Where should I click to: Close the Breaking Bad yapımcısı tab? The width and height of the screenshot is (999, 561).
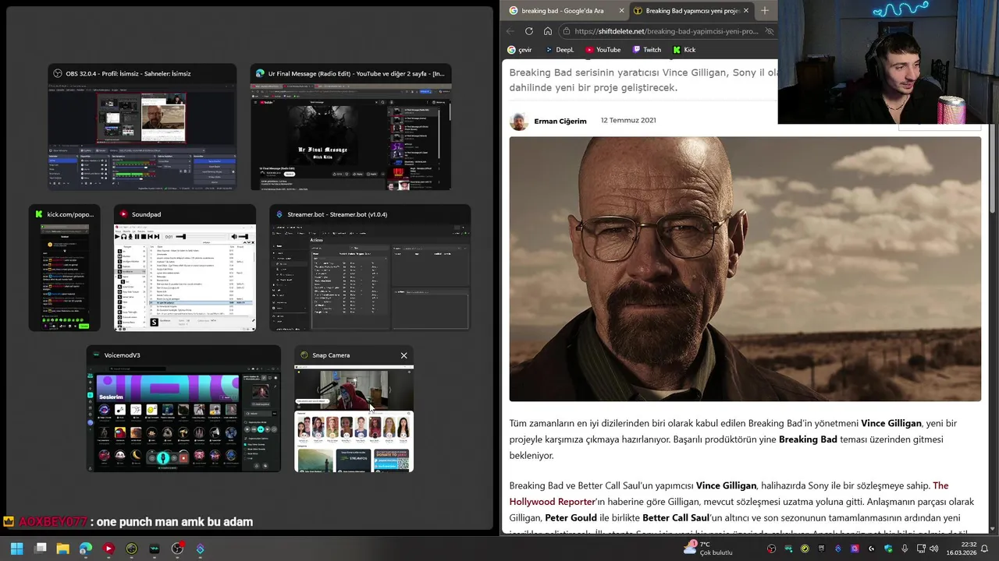[x=746, y=11]
